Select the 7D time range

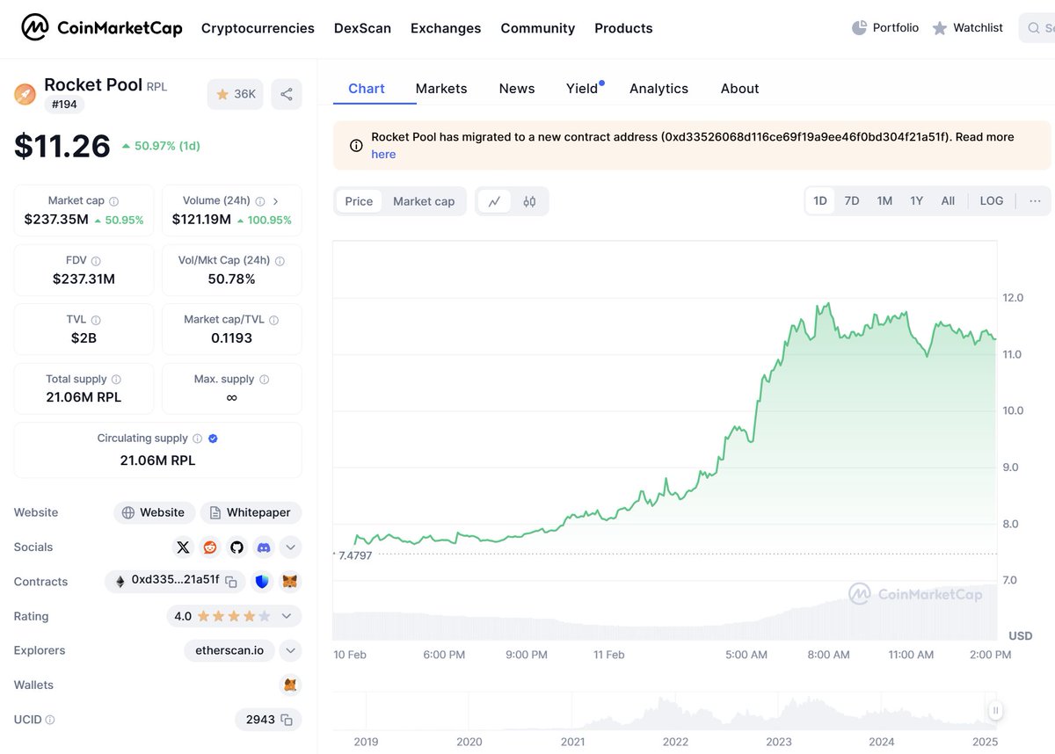pos(852,200)
